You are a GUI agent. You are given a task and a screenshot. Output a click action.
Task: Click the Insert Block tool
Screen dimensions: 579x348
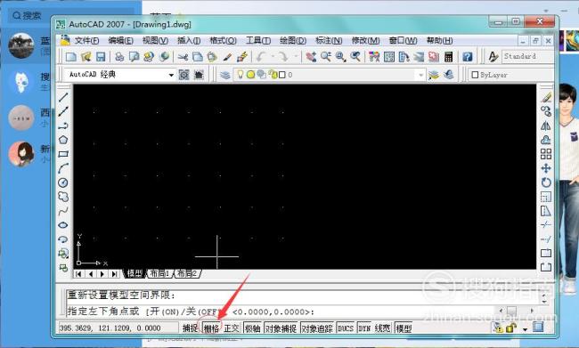pos(63,254)
